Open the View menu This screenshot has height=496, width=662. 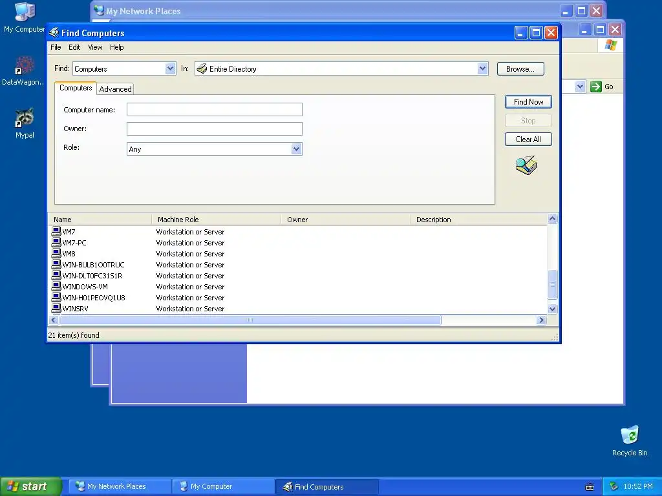click(95, 47)
